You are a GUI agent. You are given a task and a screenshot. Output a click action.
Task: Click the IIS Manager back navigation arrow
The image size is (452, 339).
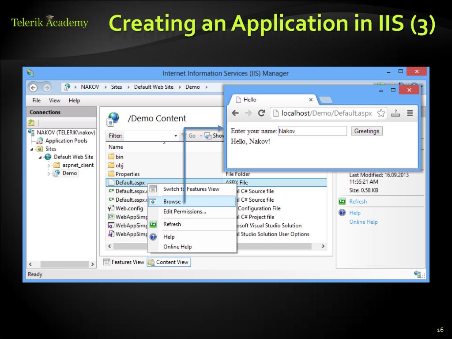click(x=33, y=88)
